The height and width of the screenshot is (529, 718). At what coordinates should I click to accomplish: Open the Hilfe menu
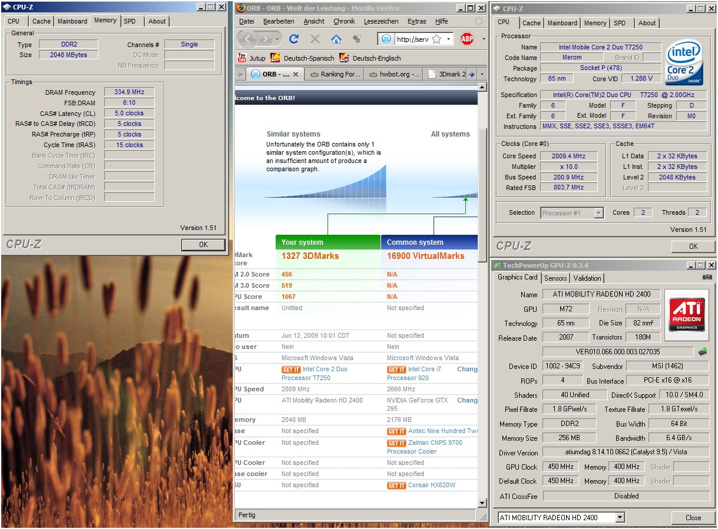click(x=441, y=21)
